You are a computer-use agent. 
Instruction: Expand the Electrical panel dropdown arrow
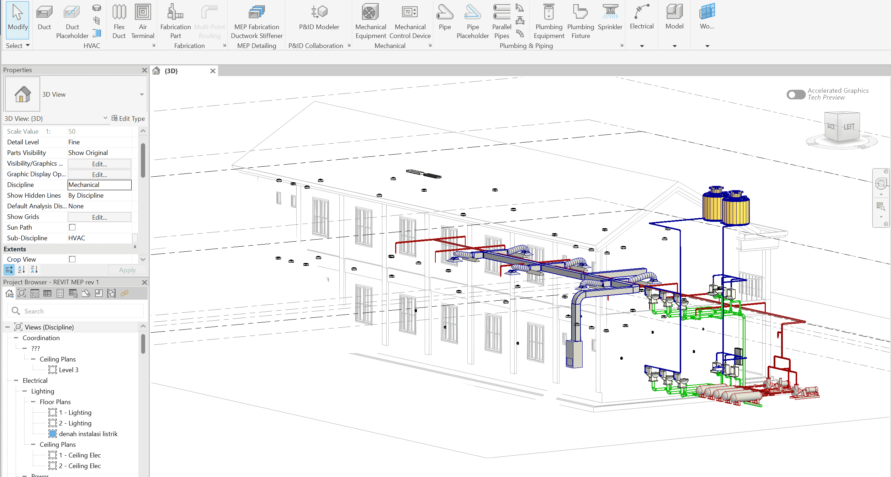[x=642, y=46]
